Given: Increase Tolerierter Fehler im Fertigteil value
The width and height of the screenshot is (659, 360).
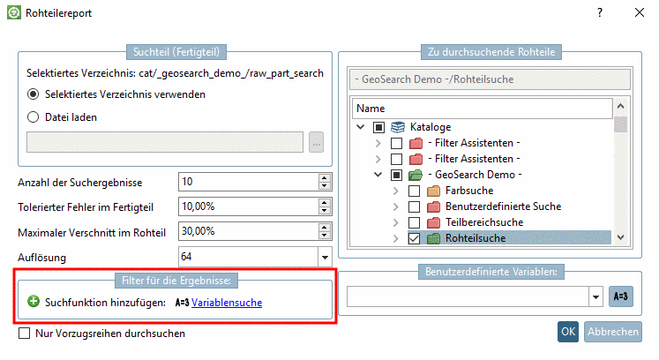Looking at the screenshot, I should coord(324,203).
